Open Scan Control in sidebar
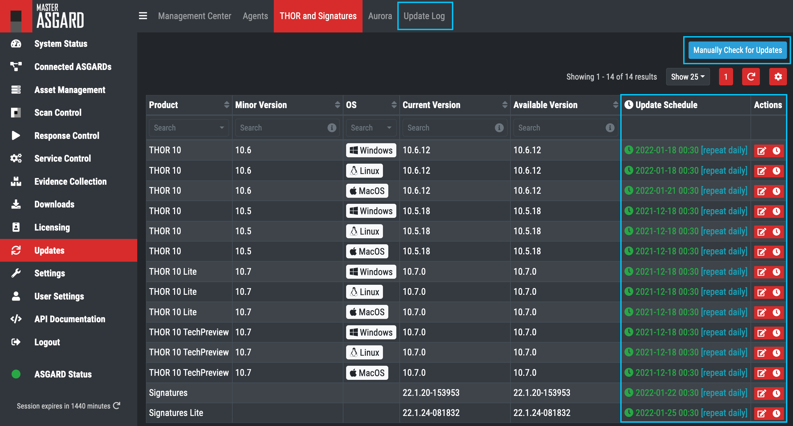Screen dimensions: 793x426 point(58,112)
